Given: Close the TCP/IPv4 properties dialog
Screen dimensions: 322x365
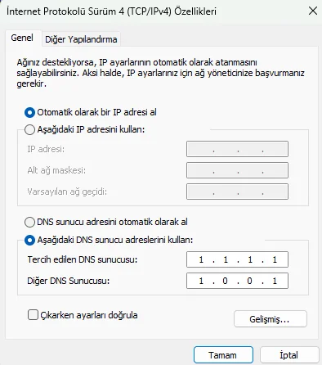Looking at the screenshot, I should tap(313, 11).
